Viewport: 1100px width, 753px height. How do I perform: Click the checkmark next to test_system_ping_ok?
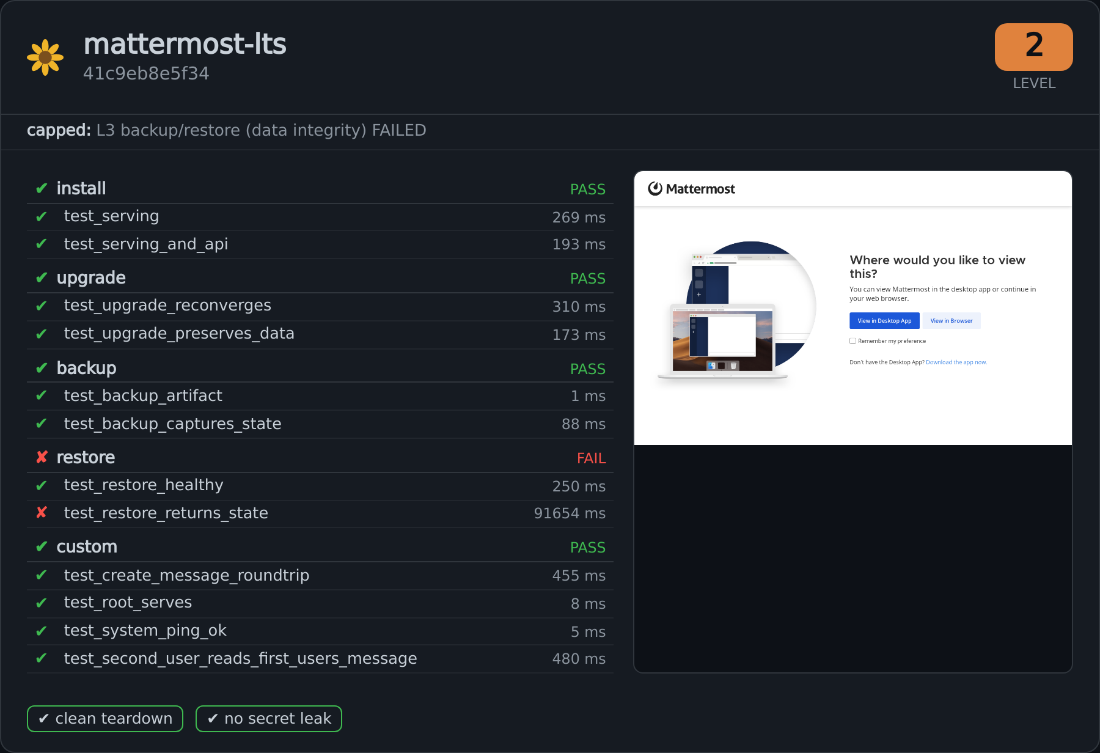[x=42, y=631]
